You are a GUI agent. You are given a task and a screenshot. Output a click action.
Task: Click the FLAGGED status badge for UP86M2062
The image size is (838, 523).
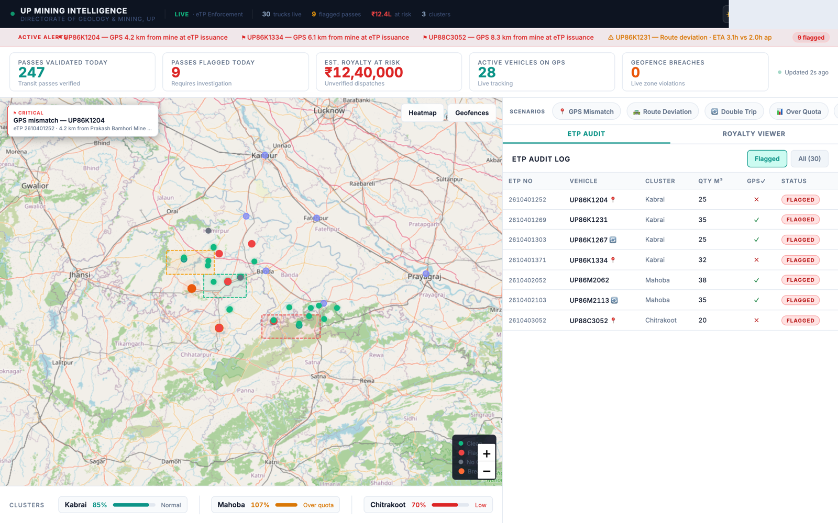coord(800,280)
